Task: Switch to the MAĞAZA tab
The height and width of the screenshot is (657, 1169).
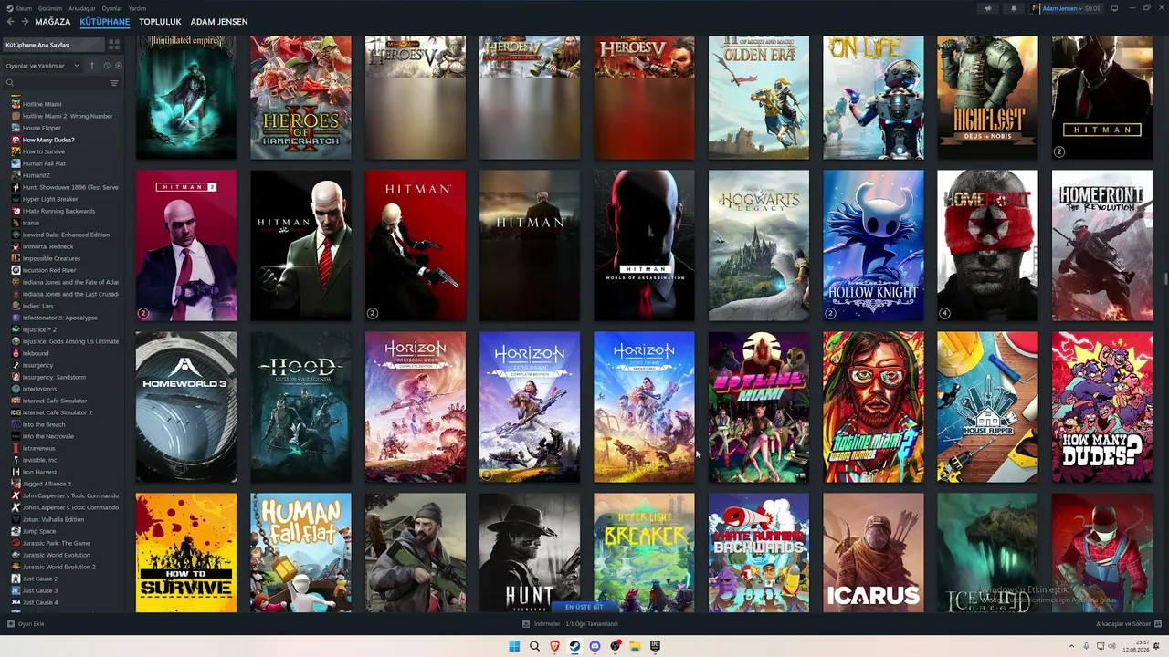Action: pos(53,22)
